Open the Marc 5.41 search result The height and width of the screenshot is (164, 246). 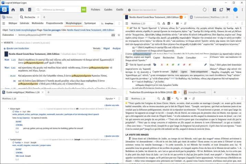click(x=10, y=68)
